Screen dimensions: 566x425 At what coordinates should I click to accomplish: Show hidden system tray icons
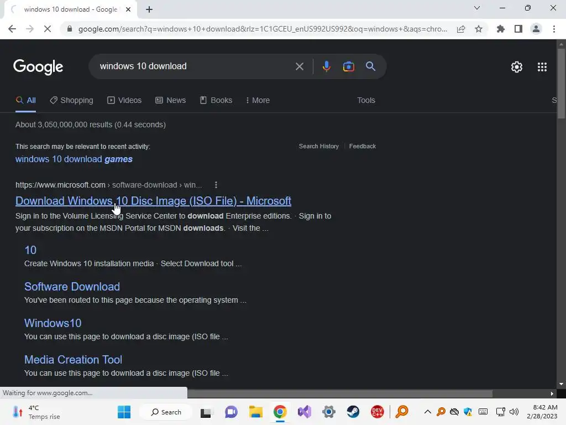click(427, 412)
